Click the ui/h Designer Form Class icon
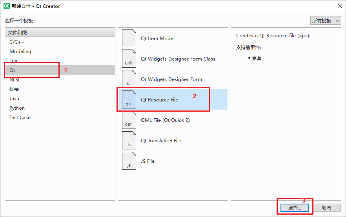The width and height of the screenshot is (346, 217). tap(129, 59)
